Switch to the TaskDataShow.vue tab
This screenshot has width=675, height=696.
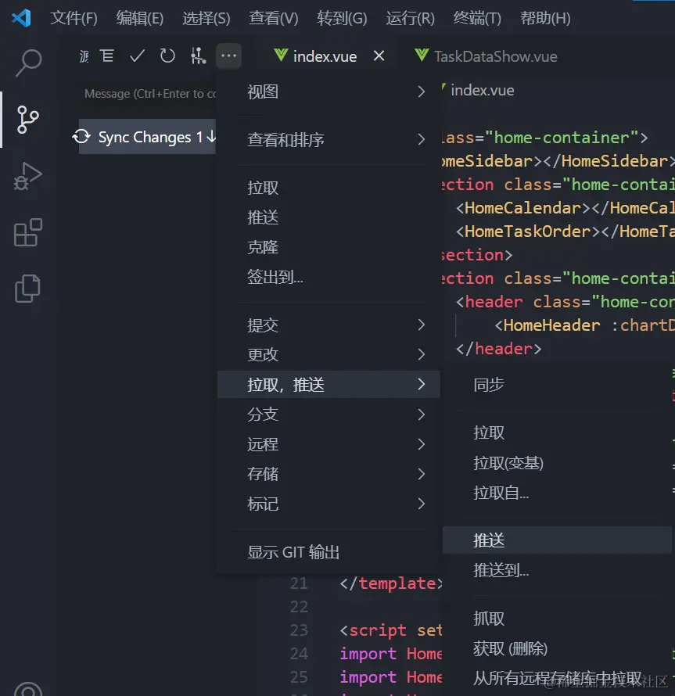[x=486, y=56]
